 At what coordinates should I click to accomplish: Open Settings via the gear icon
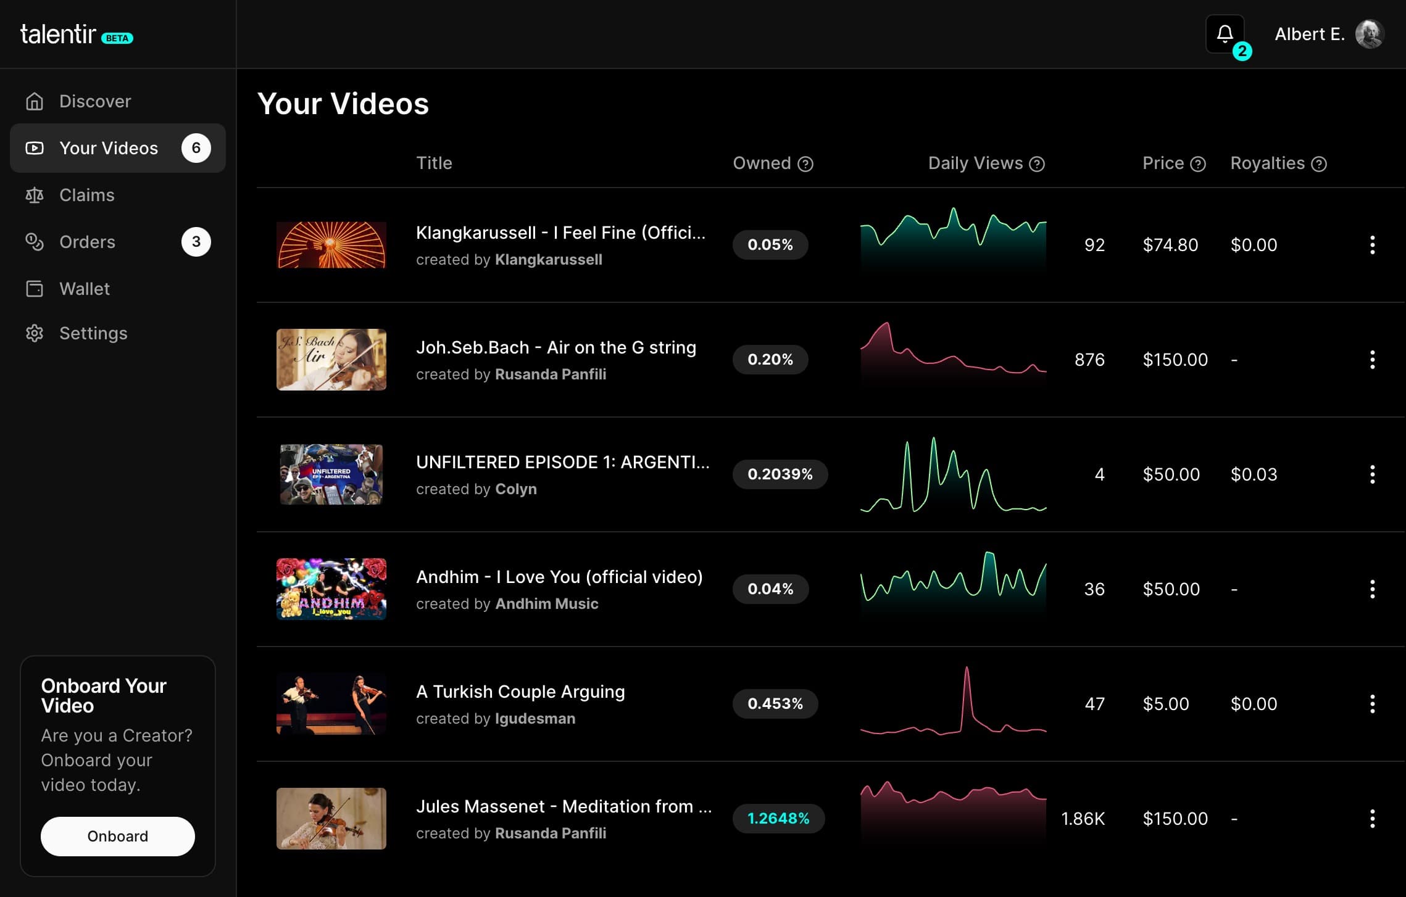point(35,333)
